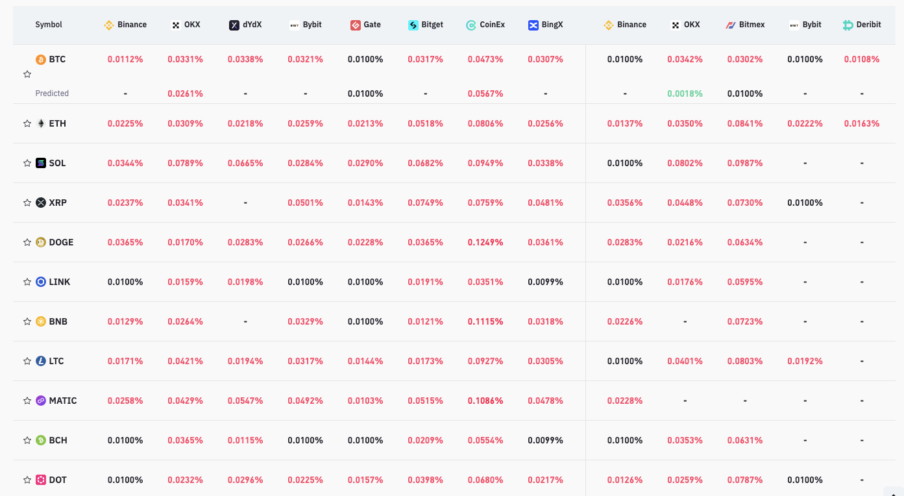Click the Bitcoin coin icon
The height and width of the screenshot is (496, 904).
[41, 59]
